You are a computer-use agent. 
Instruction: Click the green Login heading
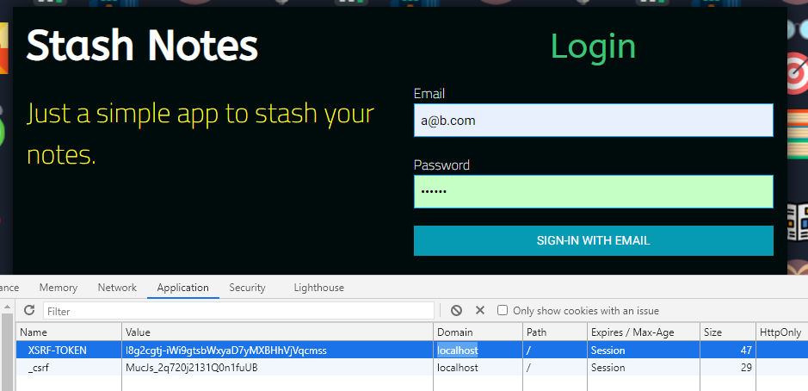point(593,47)
